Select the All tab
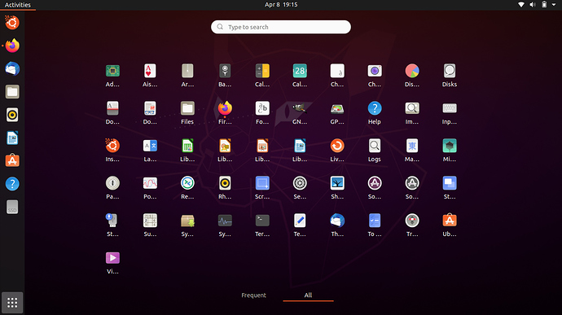 click(x=308, y=295)
